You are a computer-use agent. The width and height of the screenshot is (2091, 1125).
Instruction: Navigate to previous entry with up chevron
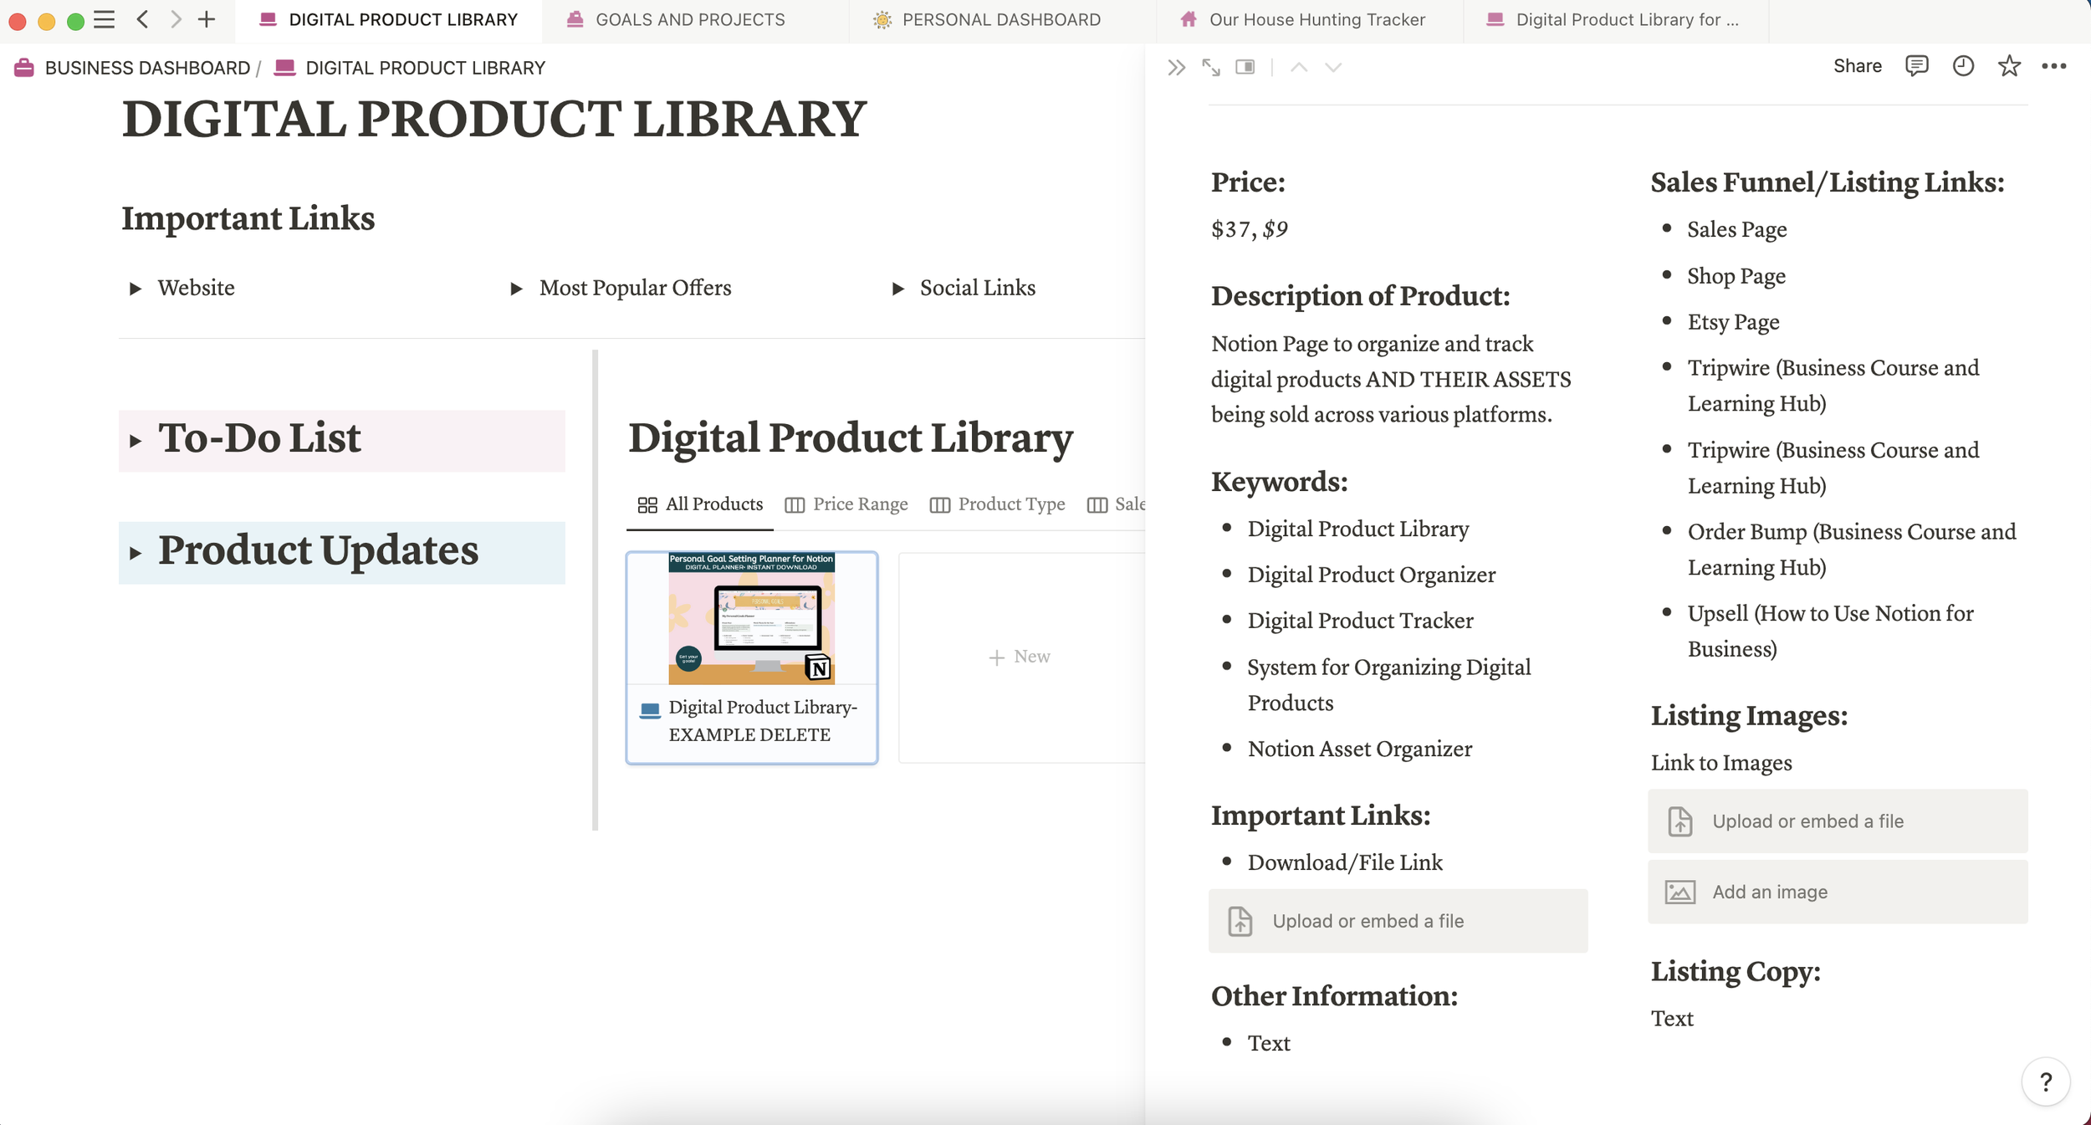pos(1297,66)
